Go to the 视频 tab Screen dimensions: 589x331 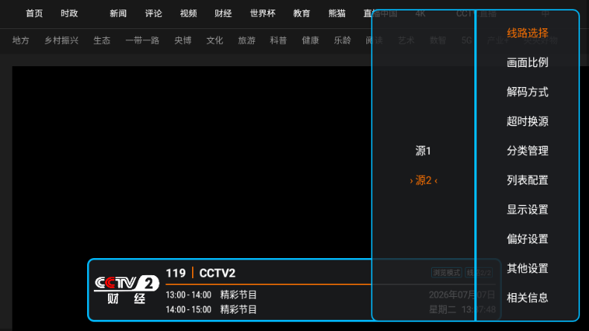(188, 13)
